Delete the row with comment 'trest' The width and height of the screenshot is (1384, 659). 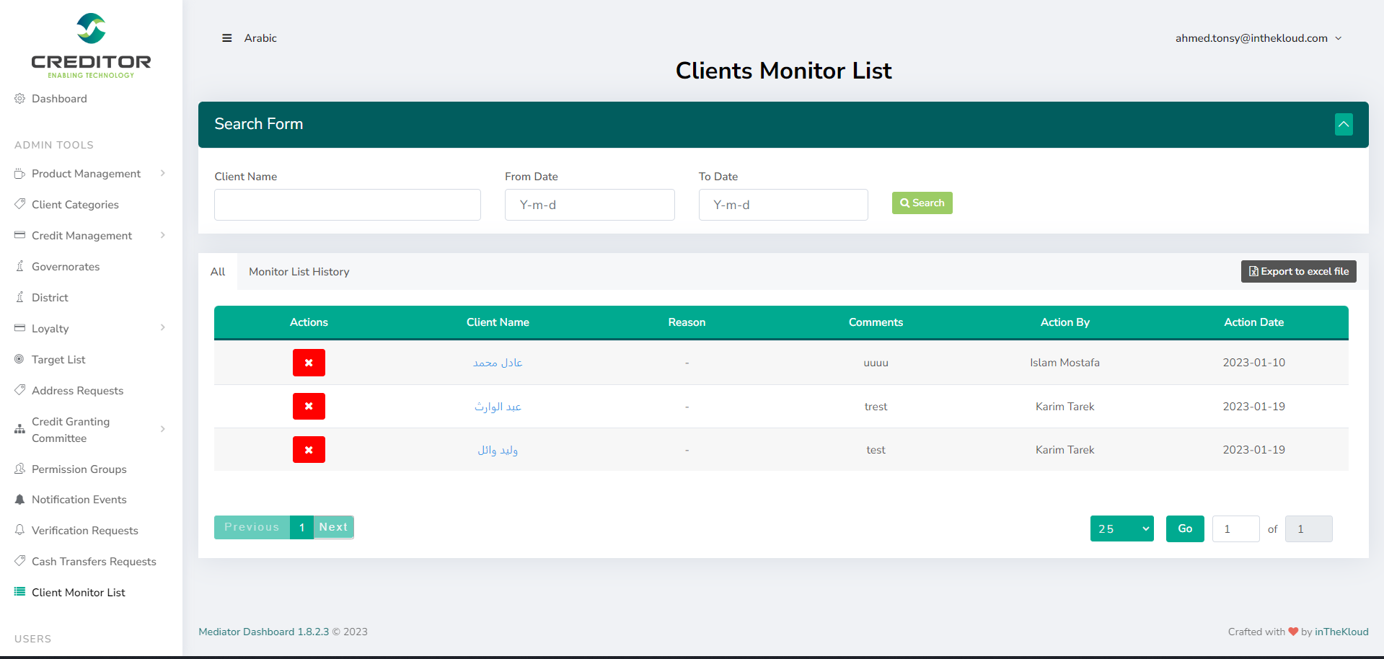click(x=309, y=407)
